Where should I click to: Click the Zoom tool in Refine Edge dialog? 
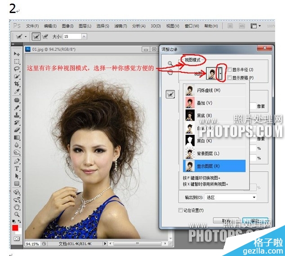(170, 63)
